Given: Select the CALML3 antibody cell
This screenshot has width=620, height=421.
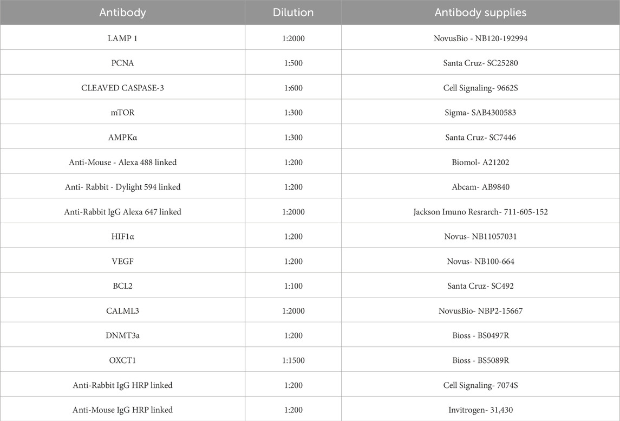Looking at the screenshot, I should click(x=122, y=311).
